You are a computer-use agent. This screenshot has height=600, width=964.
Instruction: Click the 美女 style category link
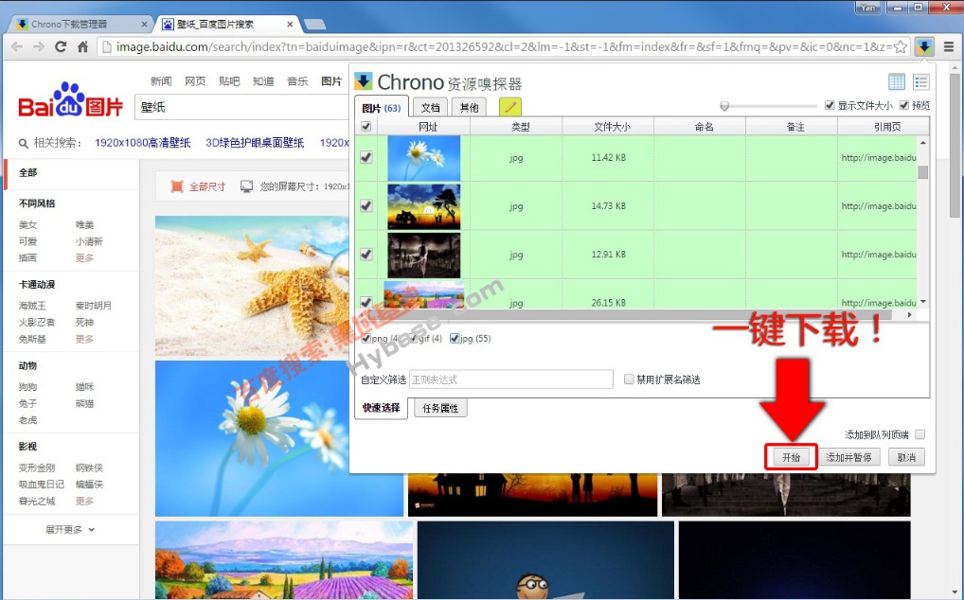click(27, 225)
